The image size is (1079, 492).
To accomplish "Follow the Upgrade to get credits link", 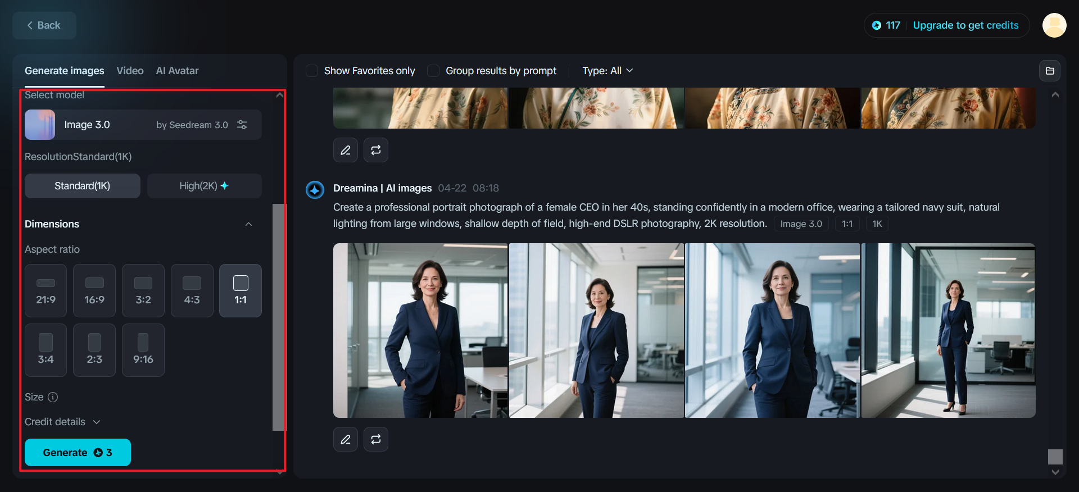I will (965, 25).
